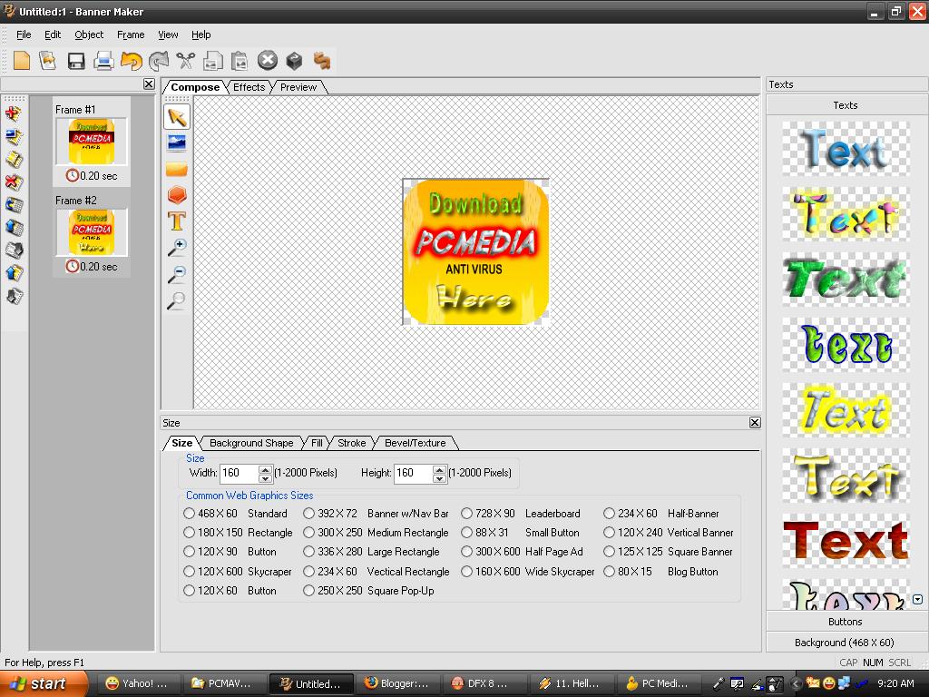Click the plain magnifier zoom tool
The width and height of the screenshot is (929, 697).
[x=177, y=301]
